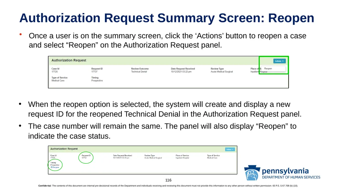Click Inpatient Hospital in the 17752 panel
The height and width of the screenshot is (189, 337).
(x=182, y=158)
